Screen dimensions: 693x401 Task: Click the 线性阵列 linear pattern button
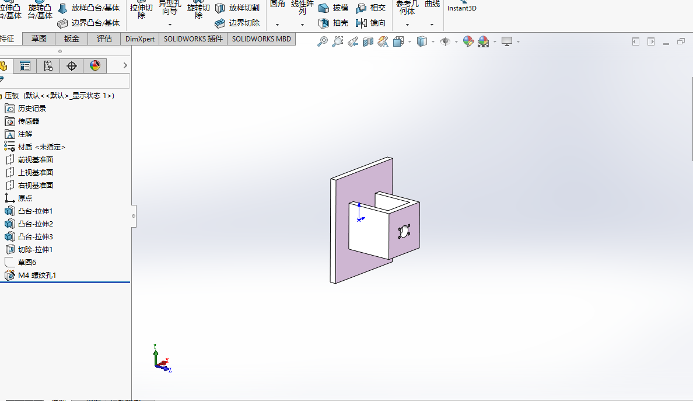[302, 7]
